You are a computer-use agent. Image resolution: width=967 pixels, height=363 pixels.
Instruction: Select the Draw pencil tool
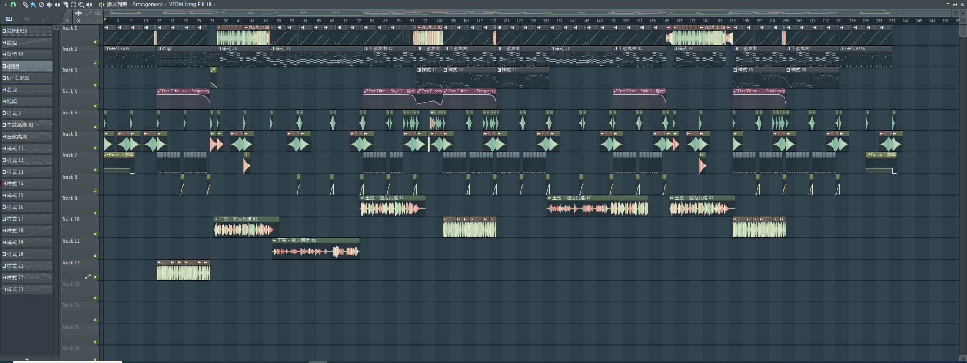25,5
